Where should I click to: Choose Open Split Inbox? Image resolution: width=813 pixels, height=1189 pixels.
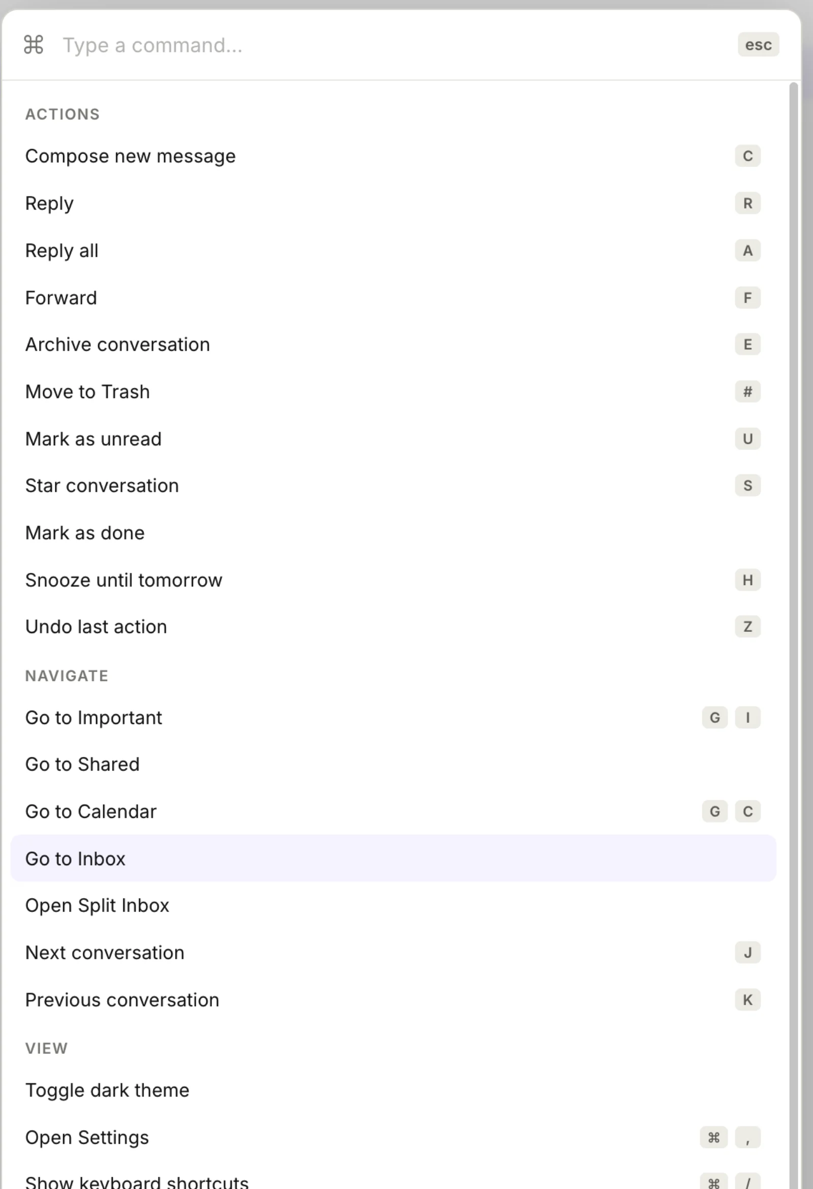[x=393, y=905]
